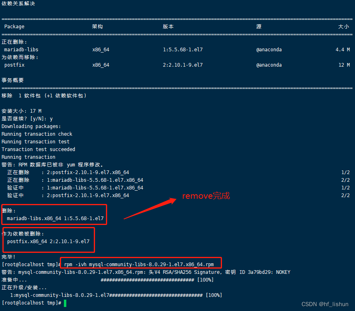
Task: Click the '为依赖而移除:' label
Action: coord(20,57)
